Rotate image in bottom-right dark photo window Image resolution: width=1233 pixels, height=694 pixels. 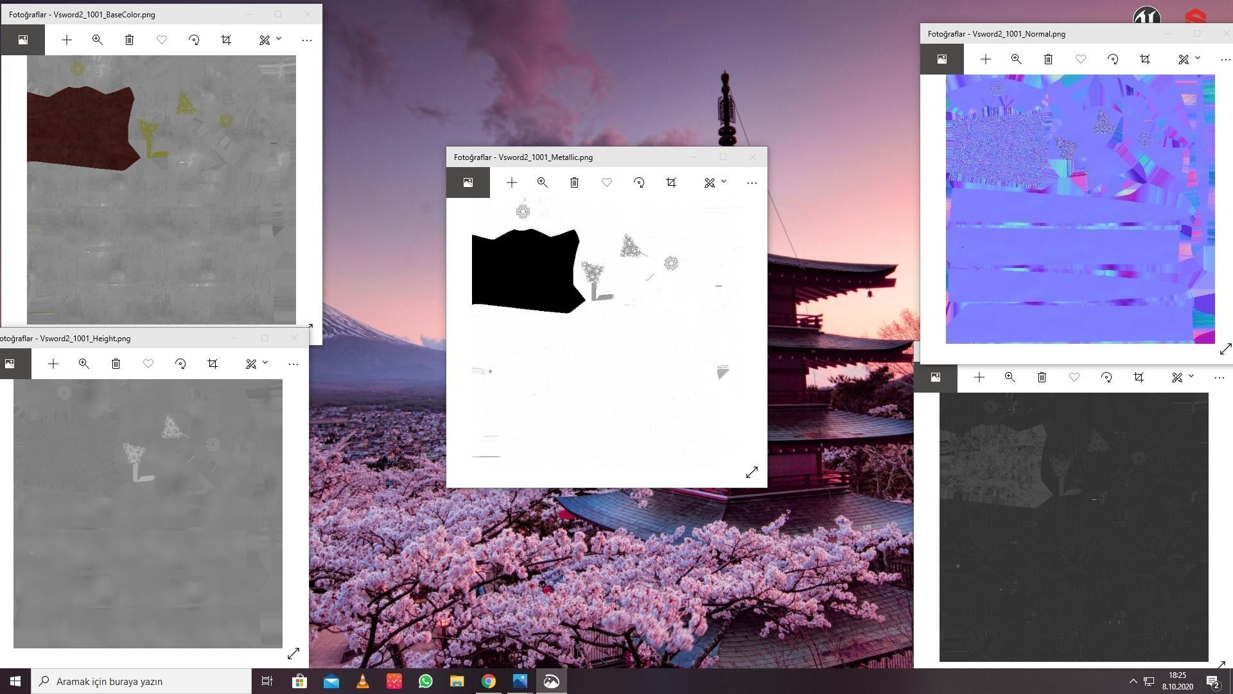click(x=1106, y=378)
